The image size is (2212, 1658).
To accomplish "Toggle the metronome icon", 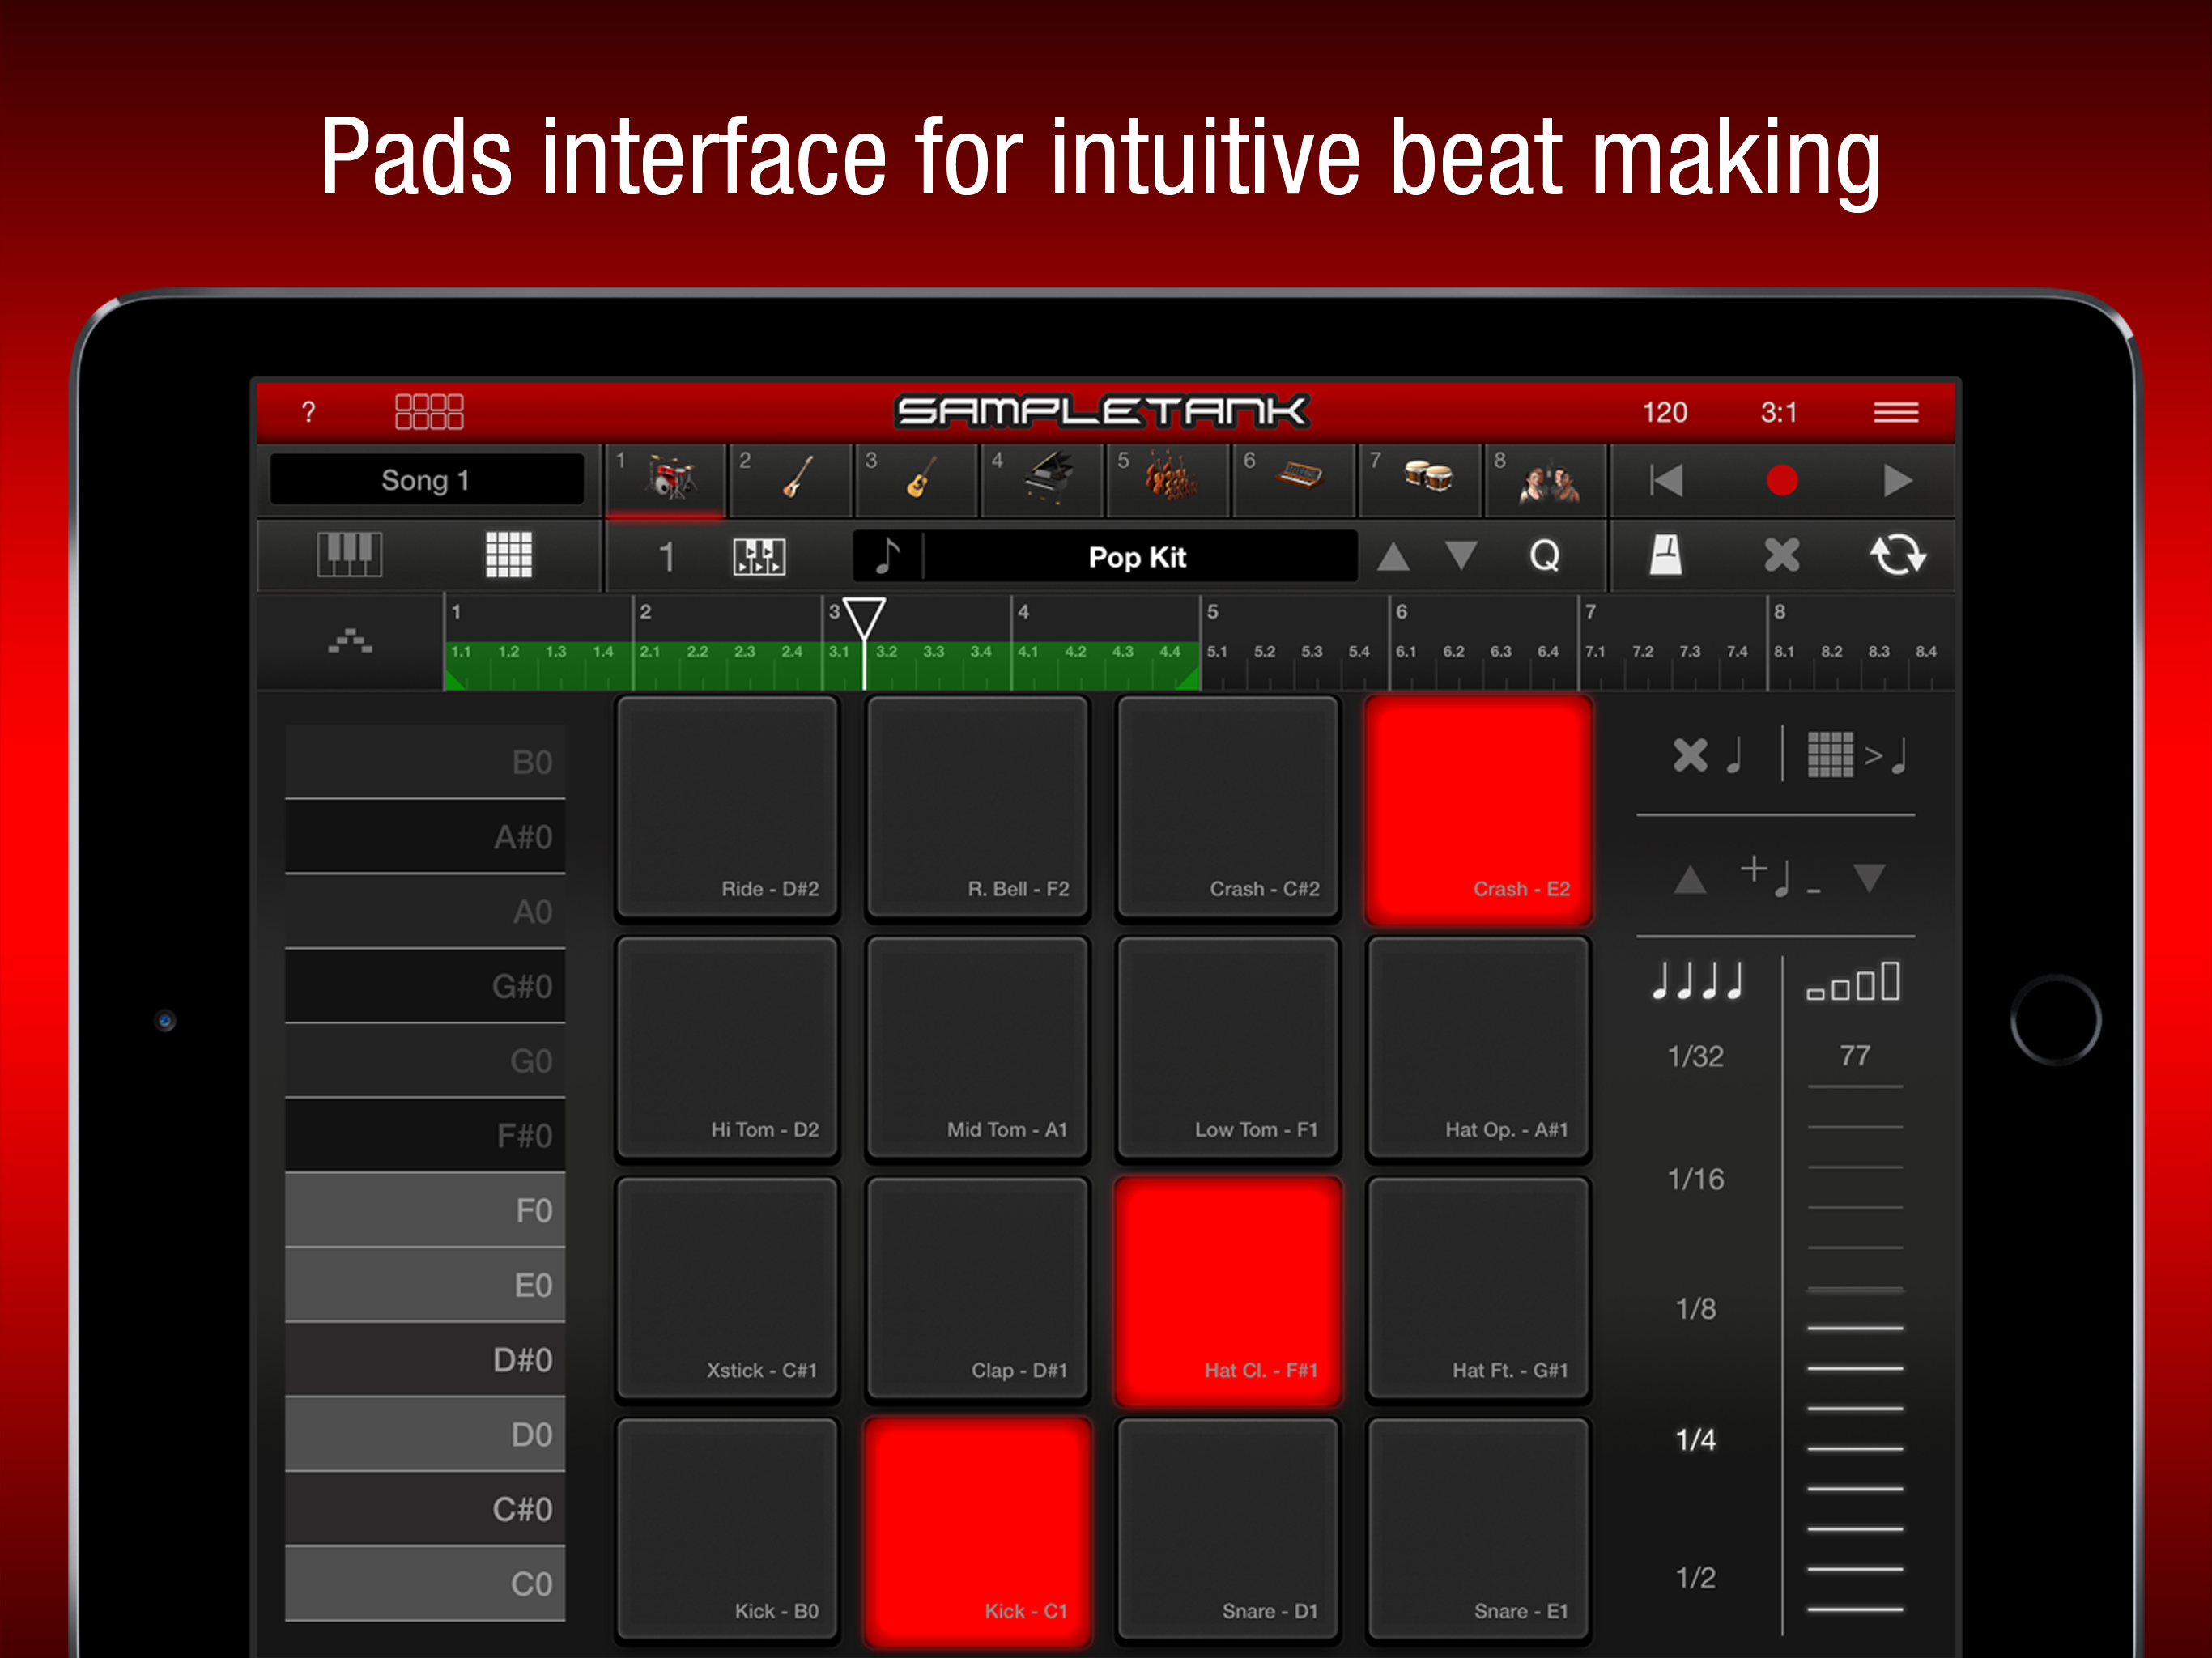I will [x=1665, y=555].
